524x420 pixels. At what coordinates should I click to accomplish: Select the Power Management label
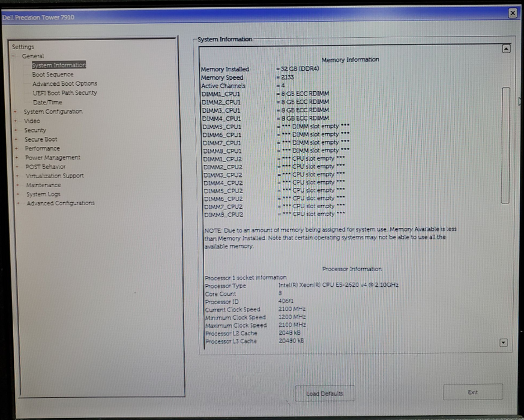(53, 157)
